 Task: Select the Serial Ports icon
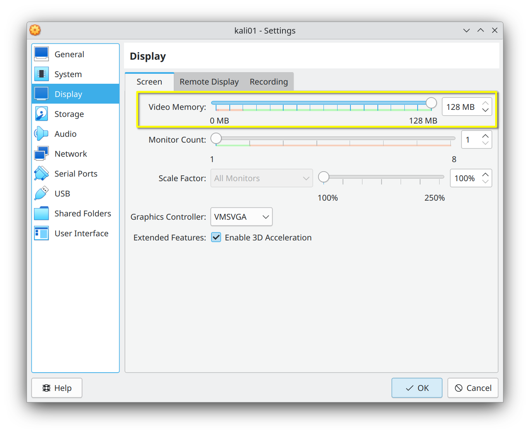[41, 174]
